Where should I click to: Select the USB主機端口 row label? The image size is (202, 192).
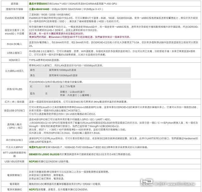coord(15,53)
